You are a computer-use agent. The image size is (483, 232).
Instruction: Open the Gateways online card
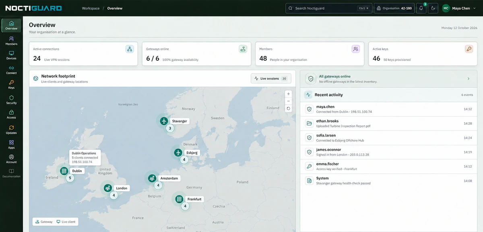pos(196,54)
